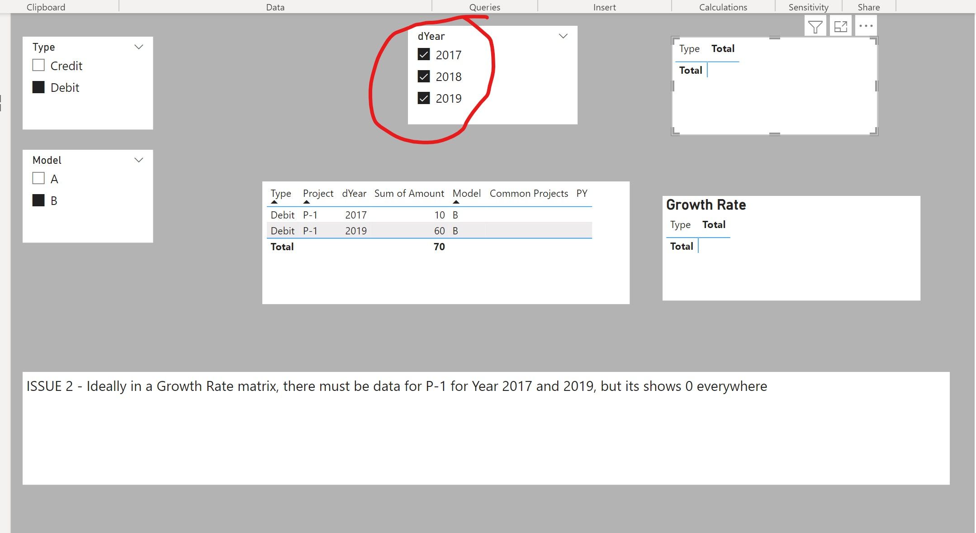Click the ISSUE 2 text box
Screen dimensions: 976x533
point(486,428)
